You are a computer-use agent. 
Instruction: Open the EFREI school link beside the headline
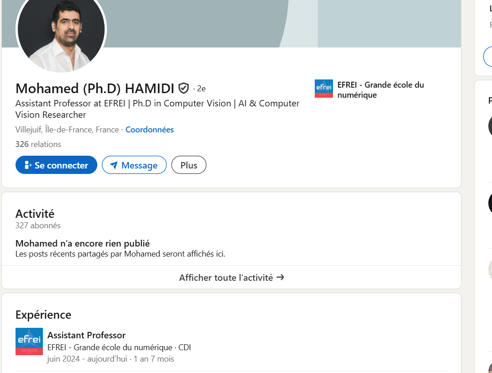pyautogui.click(x=380, y=90)
